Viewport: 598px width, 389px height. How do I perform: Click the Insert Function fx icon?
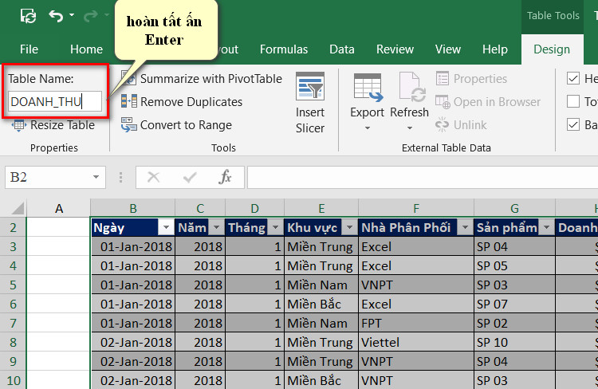[x=225, y=177]
